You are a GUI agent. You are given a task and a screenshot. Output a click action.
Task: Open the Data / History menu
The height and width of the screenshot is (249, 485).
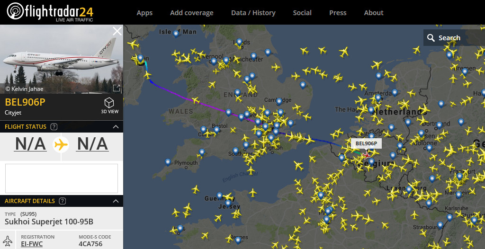pos(253,13)
